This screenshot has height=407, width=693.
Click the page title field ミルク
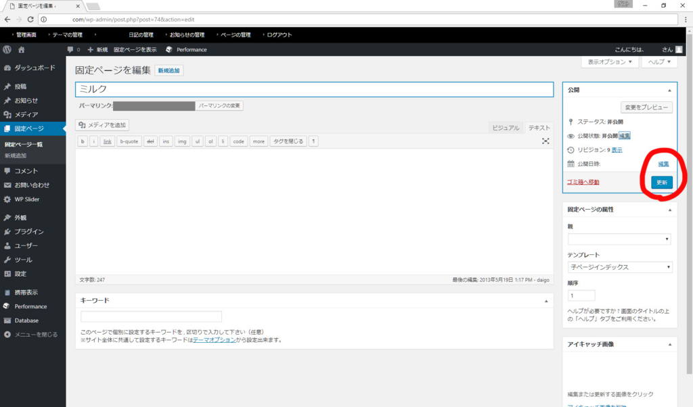coord(314,89)
